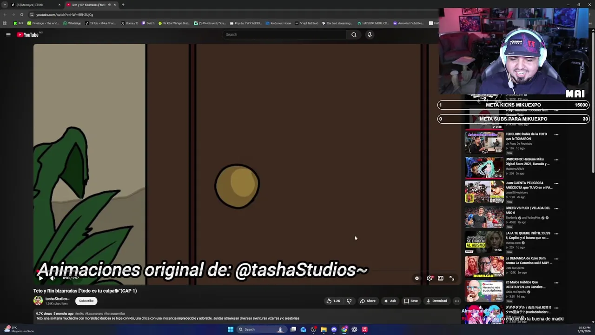Open Discord from the taskbar

tap(334, 329)
